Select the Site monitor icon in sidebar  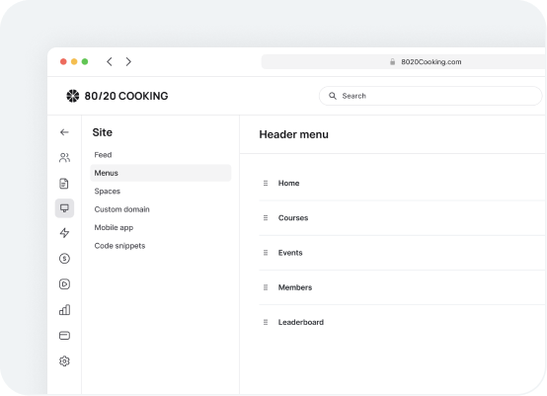click(64, 208)
